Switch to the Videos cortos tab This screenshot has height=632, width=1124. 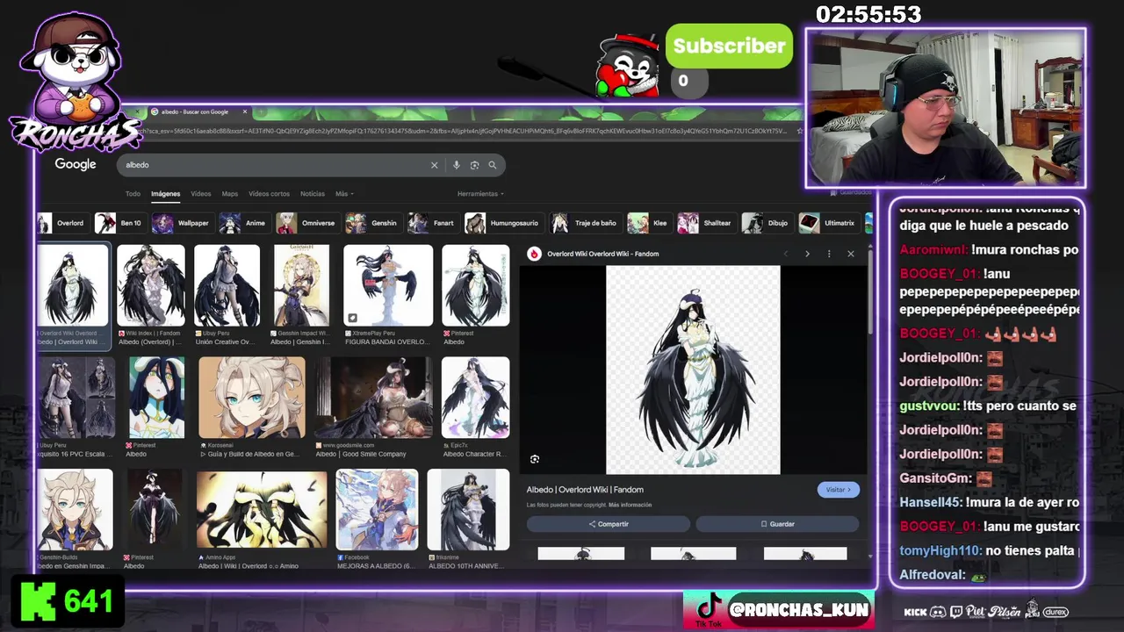269,194
